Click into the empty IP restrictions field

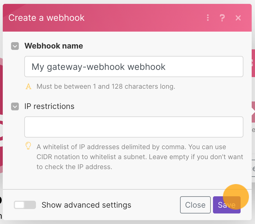click(x=134, y=127)
